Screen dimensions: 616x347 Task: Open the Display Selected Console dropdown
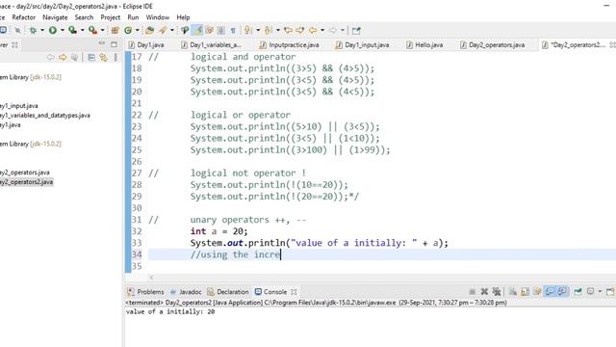600,291
